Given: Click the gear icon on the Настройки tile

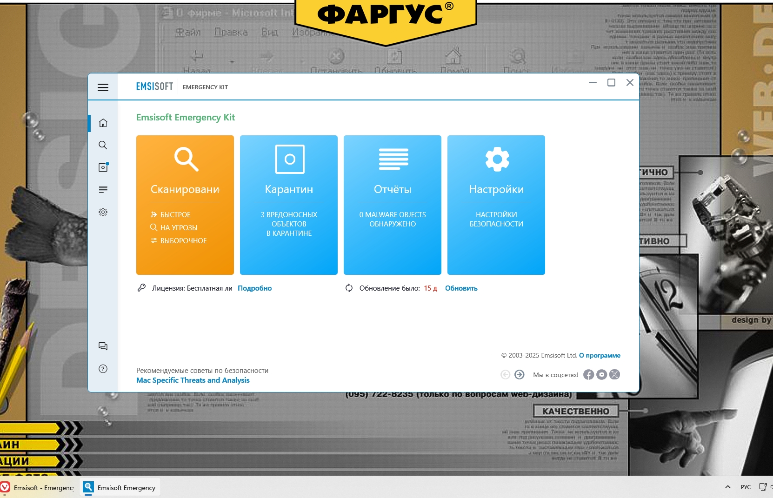Looking at the screenshot, I should click(497, 159).
